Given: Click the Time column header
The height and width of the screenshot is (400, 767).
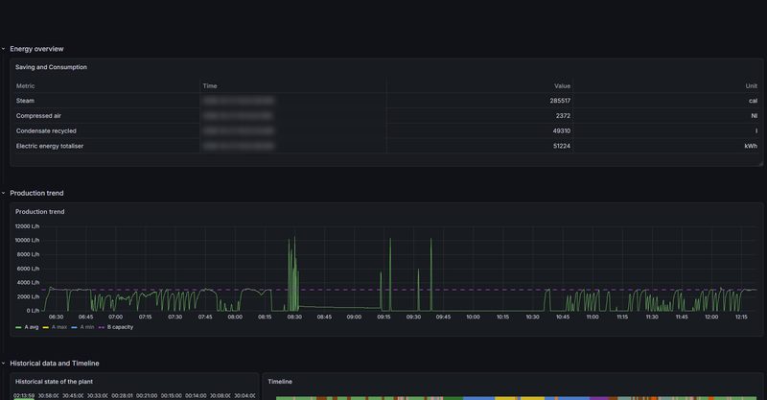Looking at the screenshot, I should (x=210, y=85).
